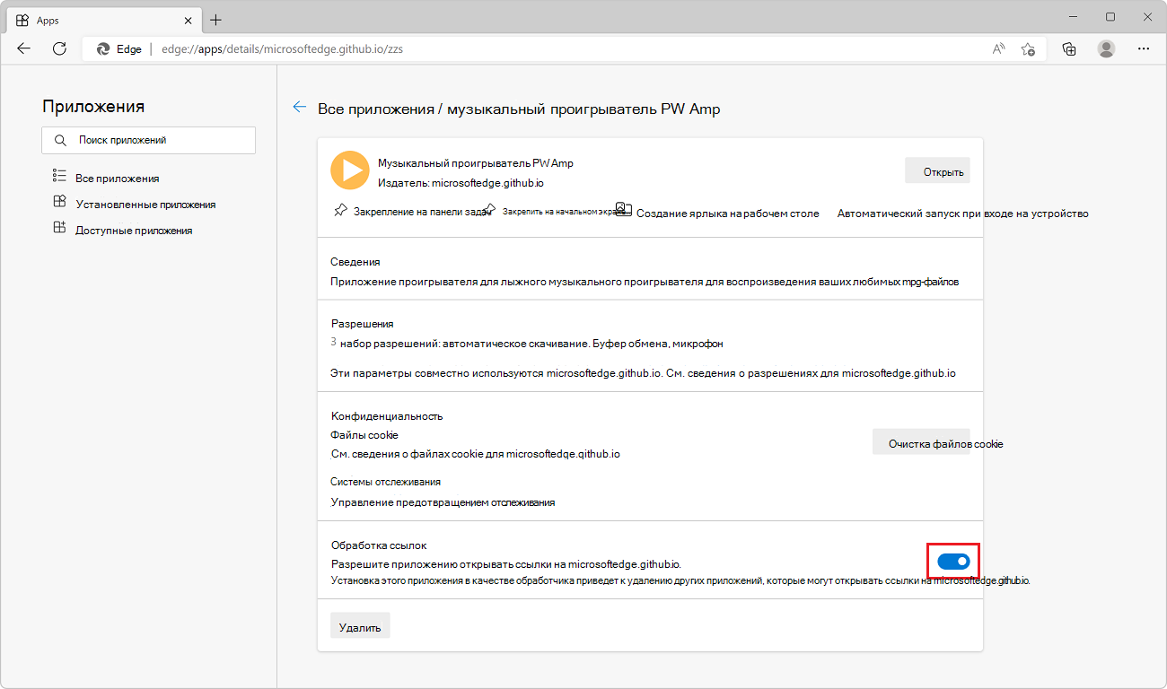Open Collections icon in toolbar
Screen dimensions: 1167x689
click(x=1069, y=49)
